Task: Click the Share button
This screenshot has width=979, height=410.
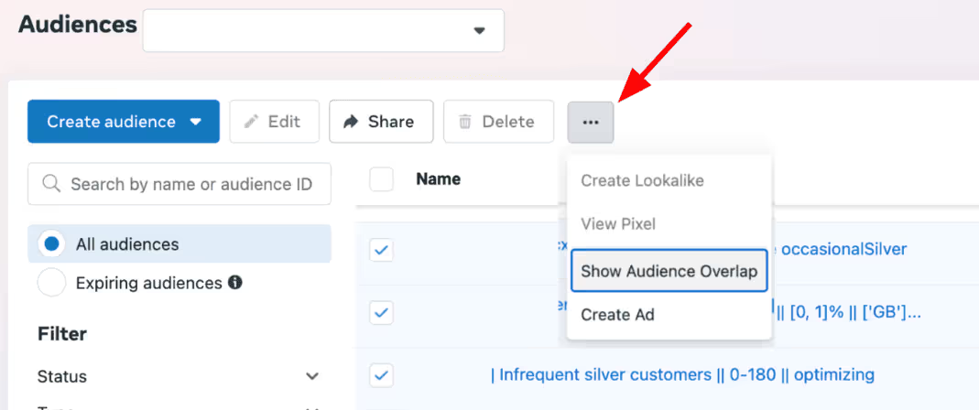Action: click(x=381, y=122)
